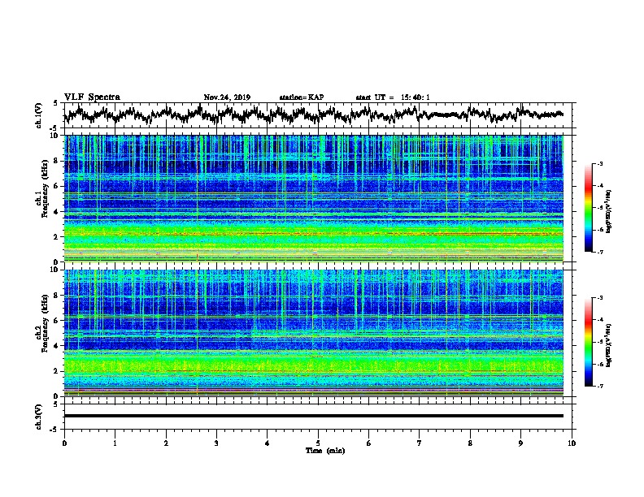The width and height of the screenshot is (644, 497).
Task: Click the "station=KAP" header label
Action: (x=302, y=97)
